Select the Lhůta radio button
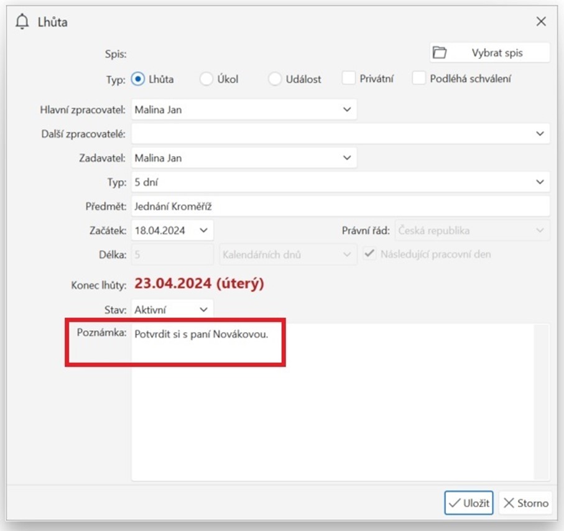 pos(139,79)
